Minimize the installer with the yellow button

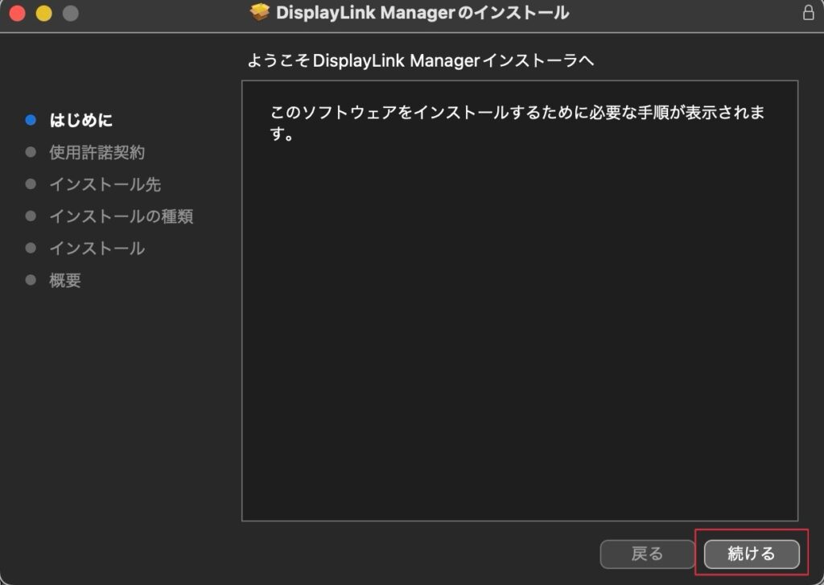click(x=44, y=13)
